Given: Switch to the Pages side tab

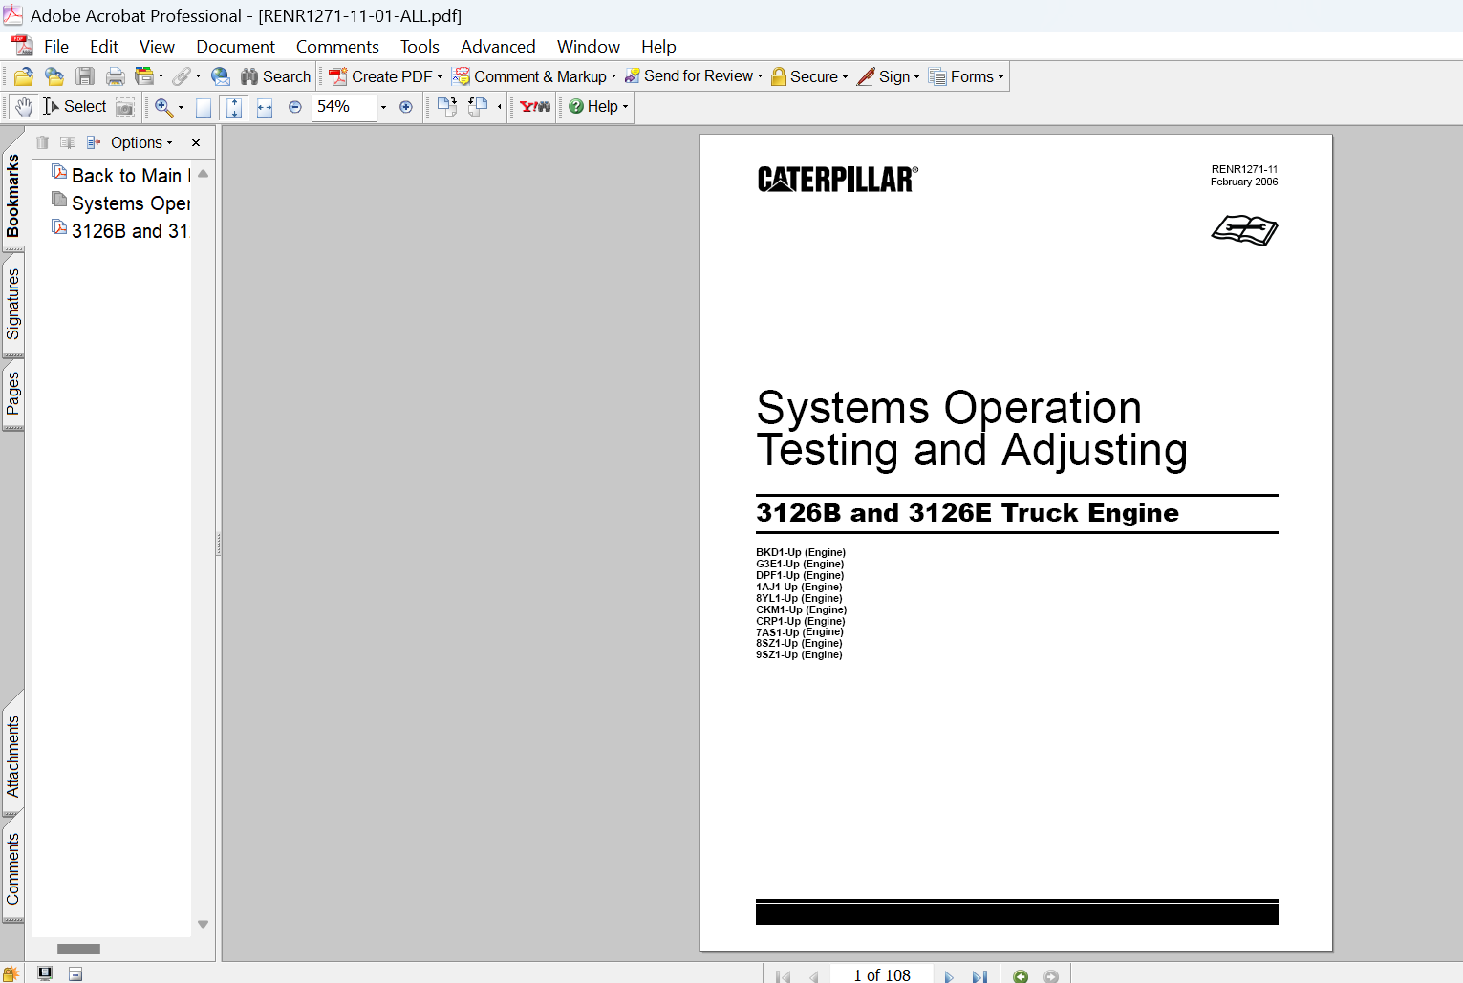Looking at the screenshot, I should pos(12,394).
